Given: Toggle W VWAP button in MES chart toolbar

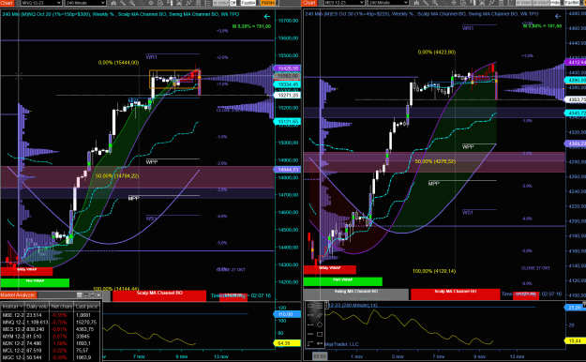Looking at the screenshot, I should click(524, 3).
